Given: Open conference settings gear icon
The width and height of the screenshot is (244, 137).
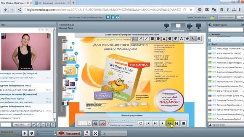Looking at the screenshot, I should pyautogui.click(x=108, y=17).
